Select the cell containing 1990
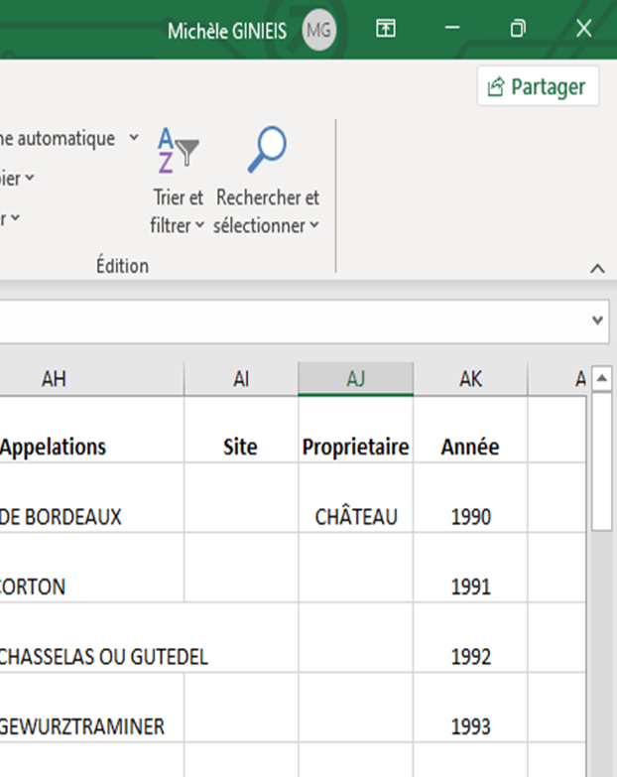The width and height of the screenshot is (617, 777). [470, 516]
